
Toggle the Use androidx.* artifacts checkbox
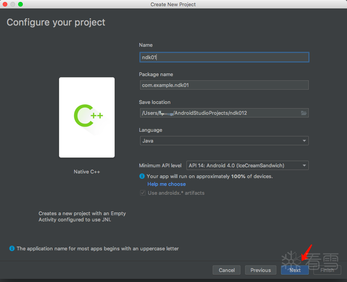tap(143, 193)
